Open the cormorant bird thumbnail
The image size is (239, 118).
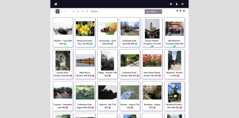[130, 61]
